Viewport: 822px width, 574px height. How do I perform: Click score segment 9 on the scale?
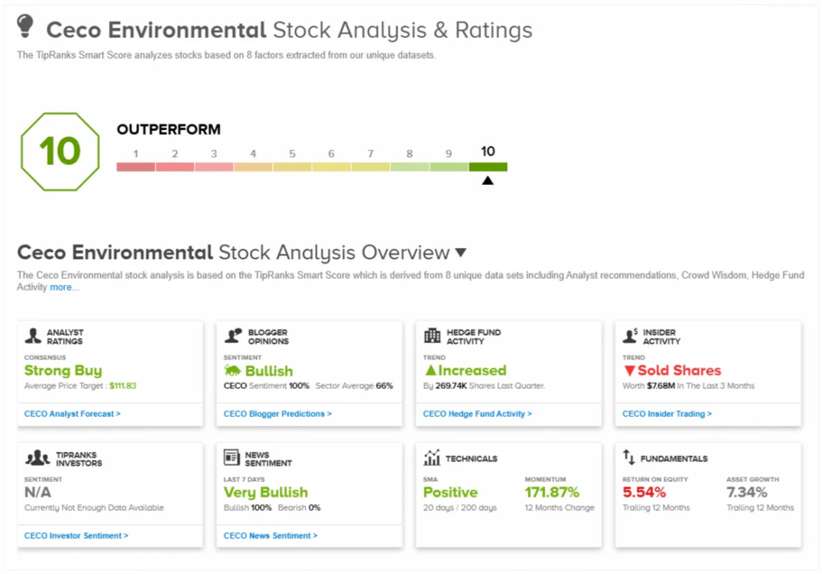point(448,166)
